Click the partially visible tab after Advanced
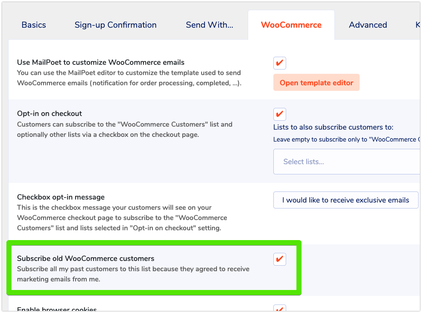The height and width of the screenshot is (313, 422). click(417, 25)
